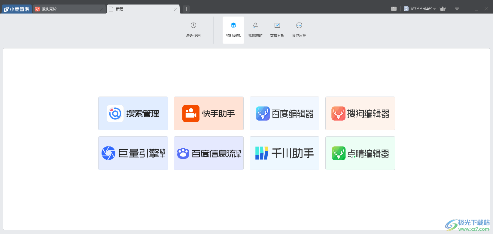The image size is (493, 234).
Task: Open the 百度编辑器 app card
Action: point(285,113)
